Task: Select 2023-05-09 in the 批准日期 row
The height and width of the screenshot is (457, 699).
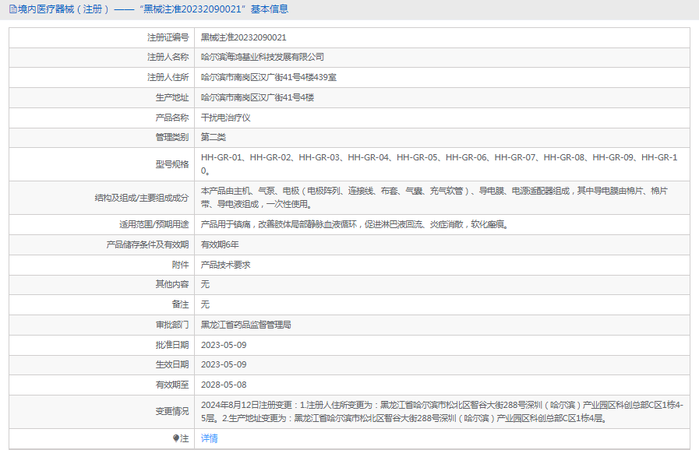Action: point(224,345)
